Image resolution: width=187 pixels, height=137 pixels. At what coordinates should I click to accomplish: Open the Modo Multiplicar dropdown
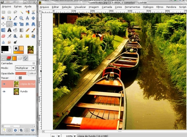click(25, 68)
